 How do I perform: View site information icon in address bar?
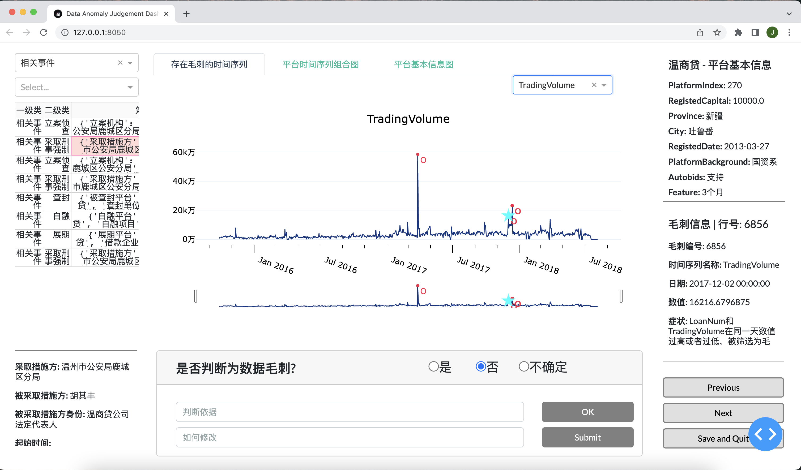[65, 32]
